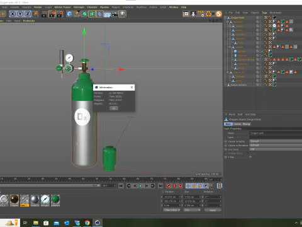Toggle Visible in Renderer animation dot
This screenshot has height=227, width=302.
pos(226,146)
